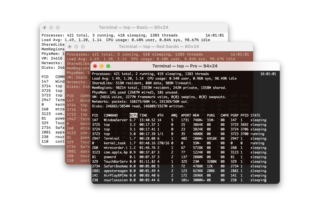Click the 16:01:01 clock in Pro window
Viewport: 320px width, 207px height.
click(x=268, y=74)
